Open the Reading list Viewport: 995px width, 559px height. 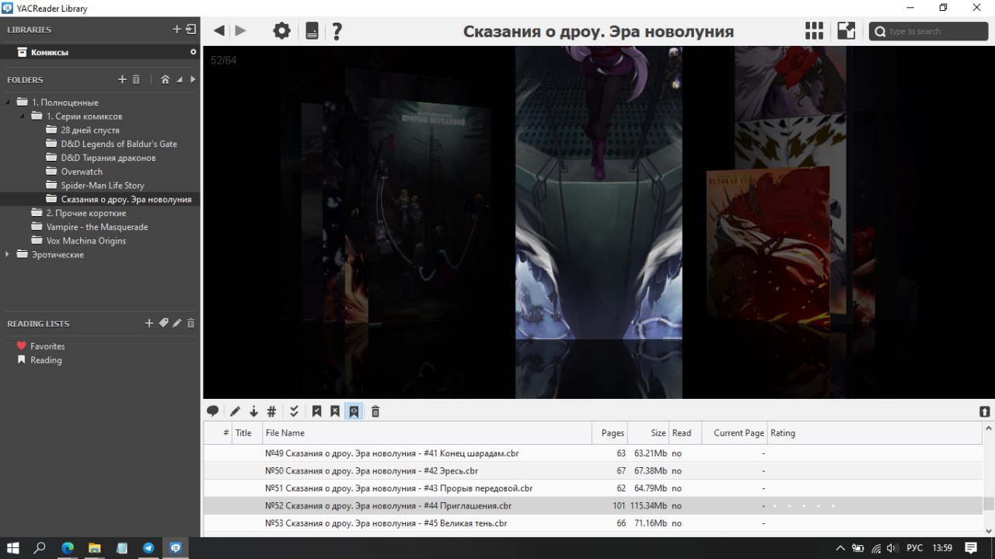pos(46,360)
